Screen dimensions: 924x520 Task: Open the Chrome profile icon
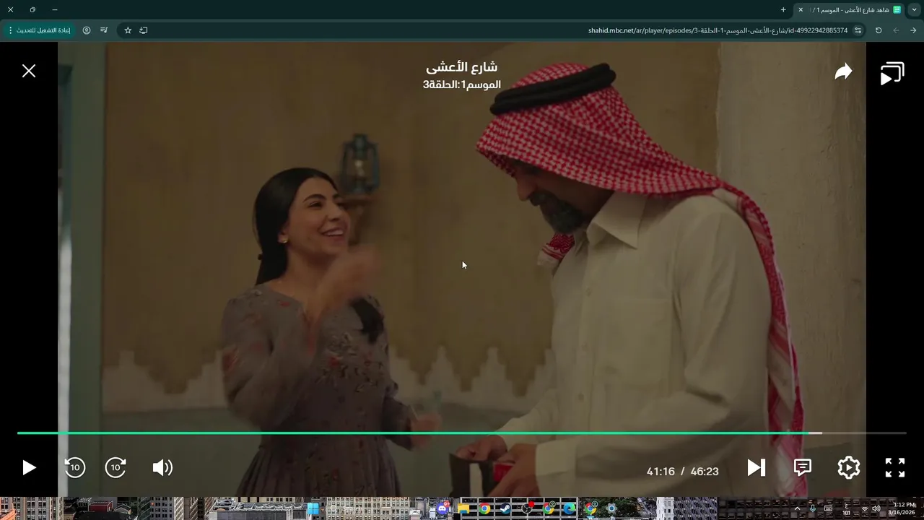87,30
